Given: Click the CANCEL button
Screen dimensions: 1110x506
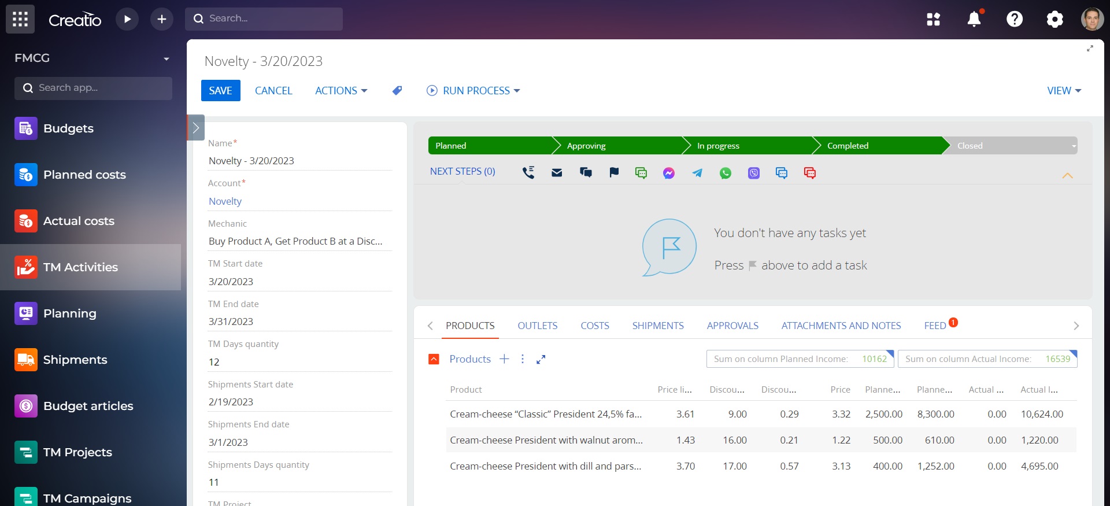Looking at the screenshot, I should click(273, 91).
